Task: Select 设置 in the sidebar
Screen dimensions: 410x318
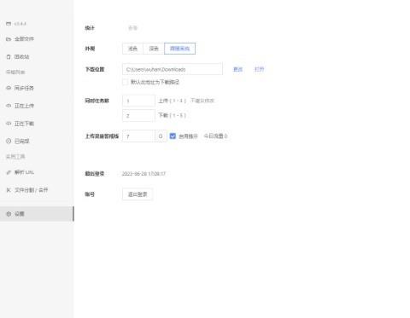Action: 37,214
